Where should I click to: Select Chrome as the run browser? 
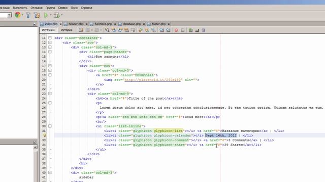click(18, 15)
